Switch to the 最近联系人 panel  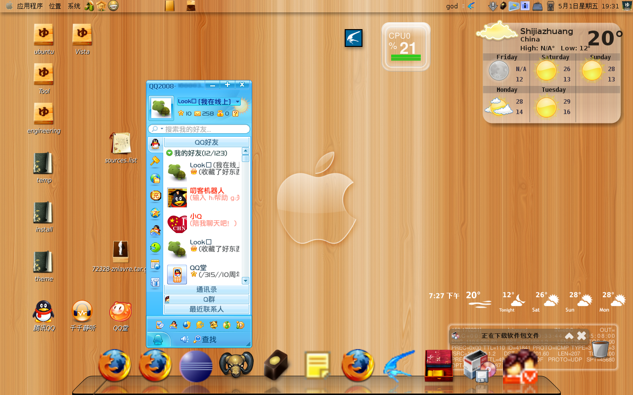(207, 309)
